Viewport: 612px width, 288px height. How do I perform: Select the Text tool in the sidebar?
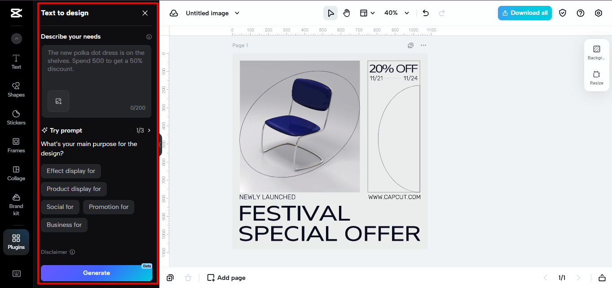click(16, 62)
